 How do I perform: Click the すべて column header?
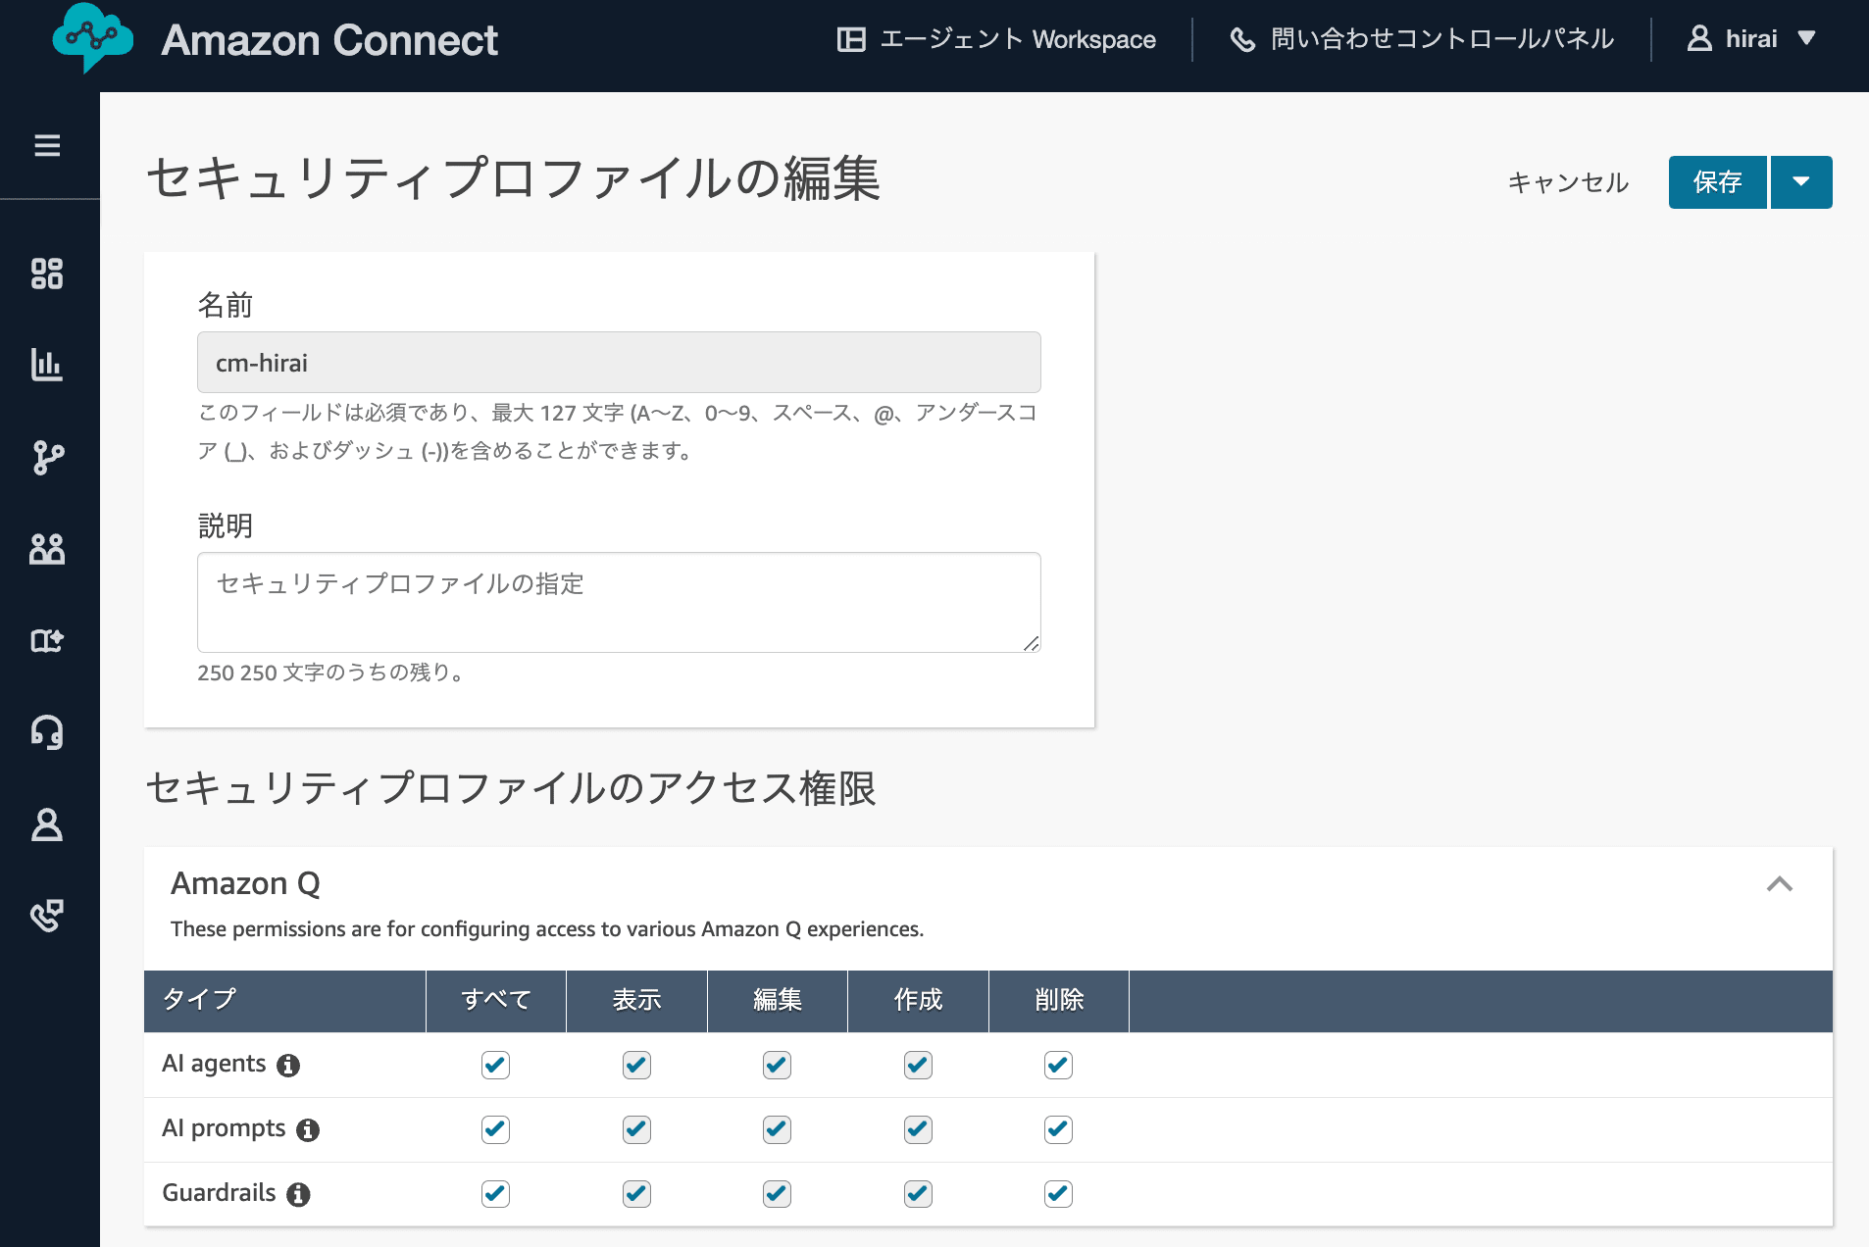[496, 1000]
